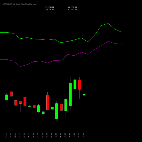Click the '10 Feb' date axis label

(70, 135)
